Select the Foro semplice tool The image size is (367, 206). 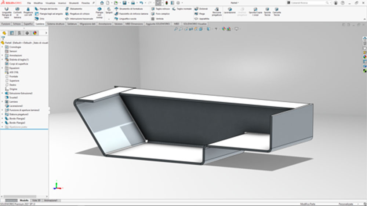coord(160,14)
